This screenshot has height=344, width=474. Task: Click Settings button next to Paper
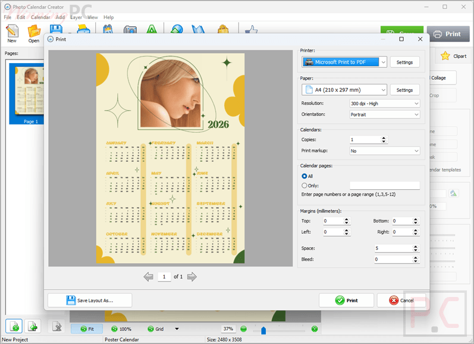click(404, 90)
